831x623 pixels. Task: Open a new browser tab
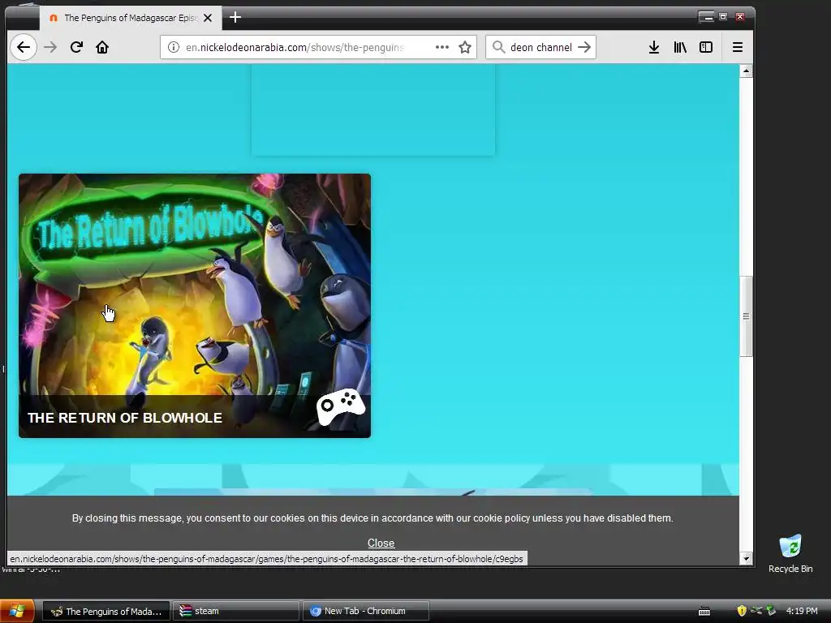(x=235, y=18)
